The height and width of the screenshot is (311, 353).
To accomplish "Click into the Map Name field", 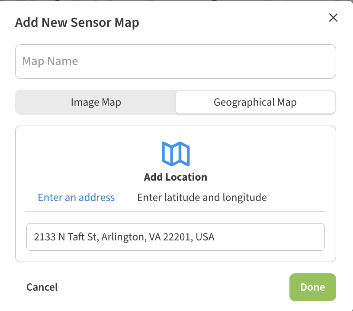I will [175, 62].
